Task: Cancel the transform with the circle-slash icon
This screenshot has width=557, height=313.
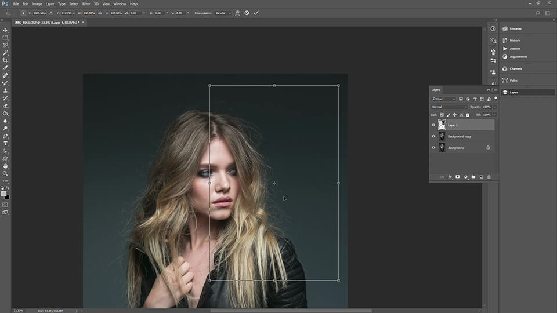Action: click(247, 13)
